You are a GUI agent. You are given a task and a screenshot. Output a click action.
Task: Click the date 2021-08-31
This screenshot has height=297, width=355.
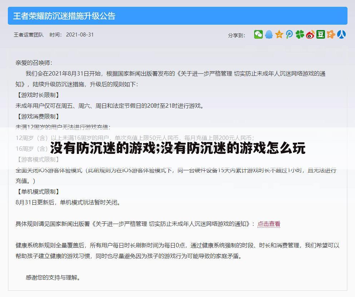coord(80,35)
